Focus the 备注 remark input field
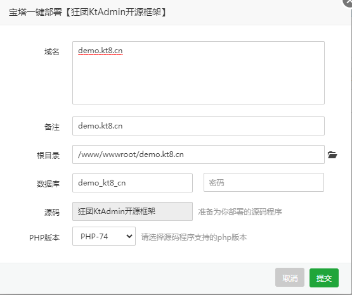The width and height of the screenshot is (352, 295). (x=199, y=126)
